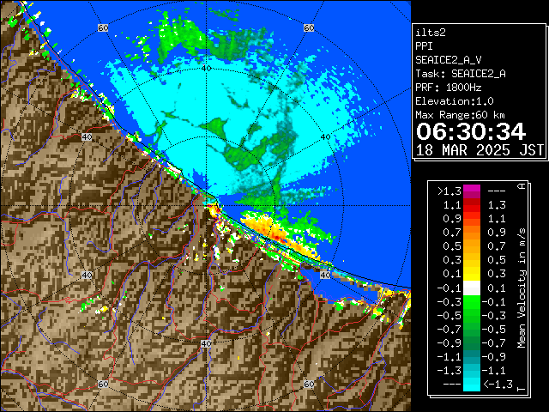Screen dimensions: 549x412
Task: Select the "ilts2" site name text
Action: (431, 33)
